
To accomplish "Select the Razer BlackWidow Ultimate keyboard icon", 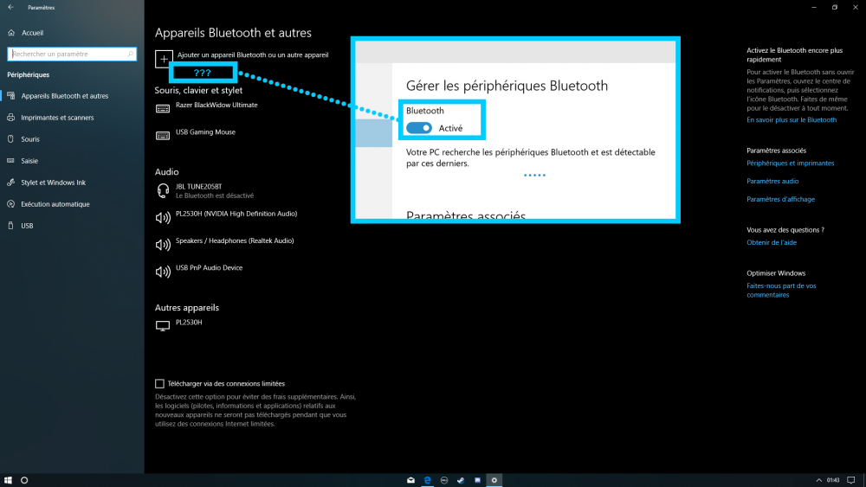I will (163, 109).
